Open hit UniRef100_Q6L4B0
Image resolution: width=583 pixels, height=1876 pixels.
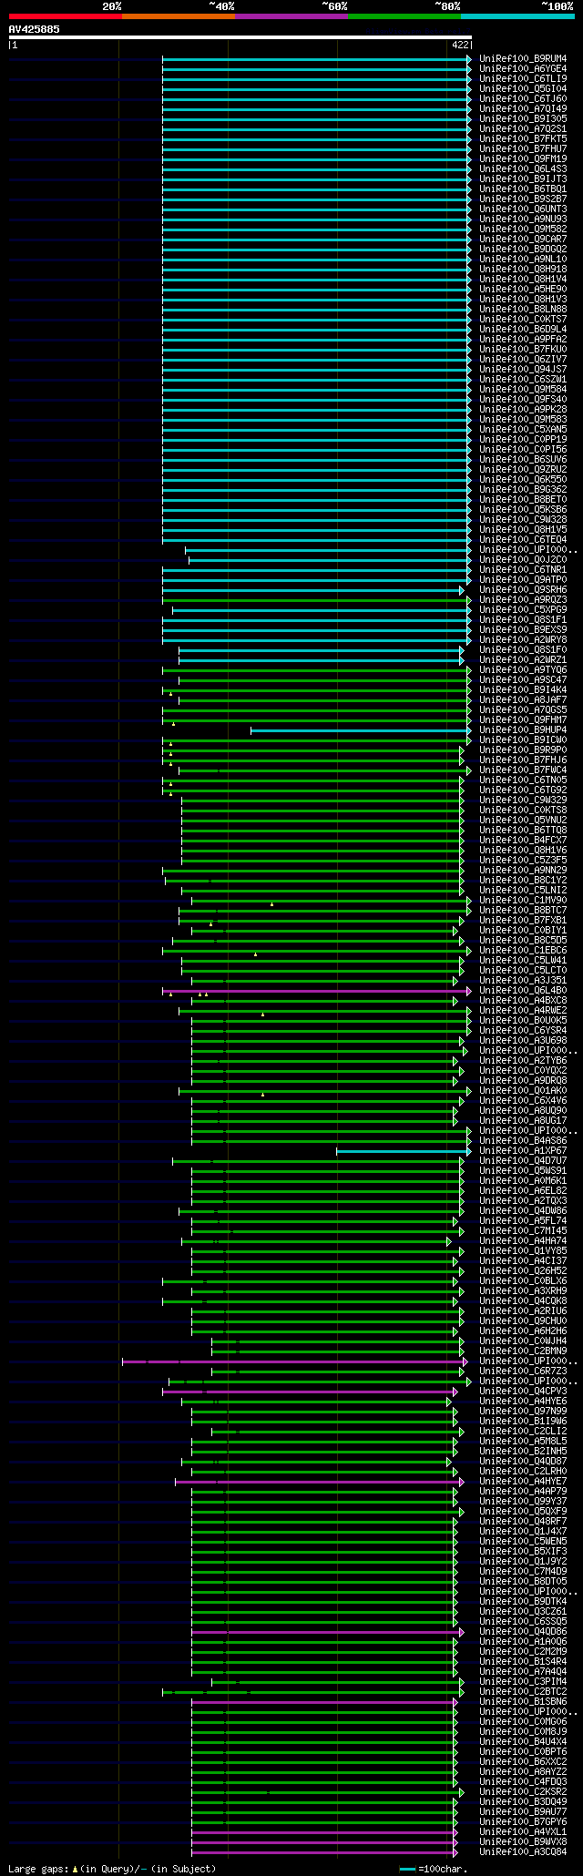(x=523, y=991)
